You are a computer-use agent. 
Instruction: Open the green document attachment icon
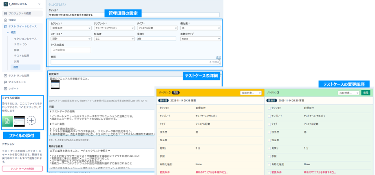[x=7, y=121]
